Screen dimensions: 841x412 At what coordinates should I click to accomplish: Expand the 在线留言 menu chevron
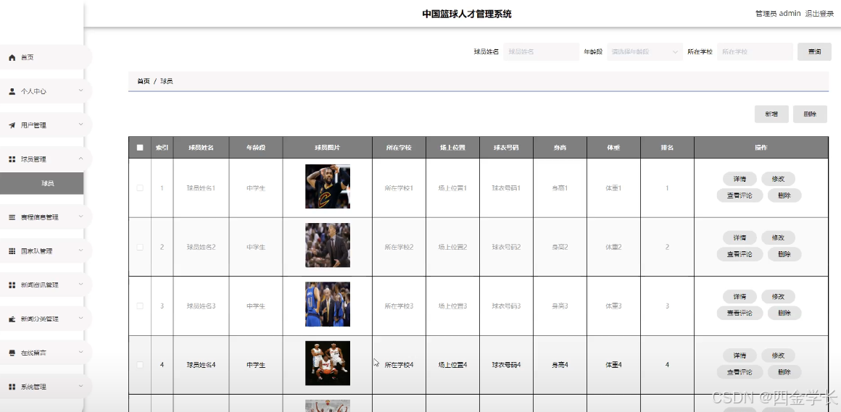[x=80, y=352]
